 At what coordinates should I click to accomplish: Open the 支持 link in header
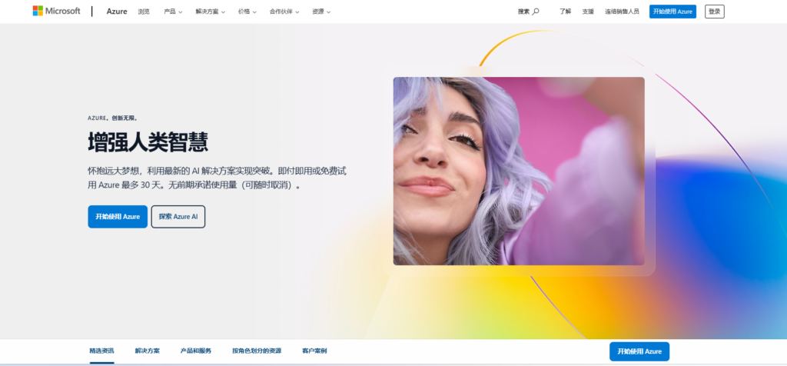tap(588, 12)
